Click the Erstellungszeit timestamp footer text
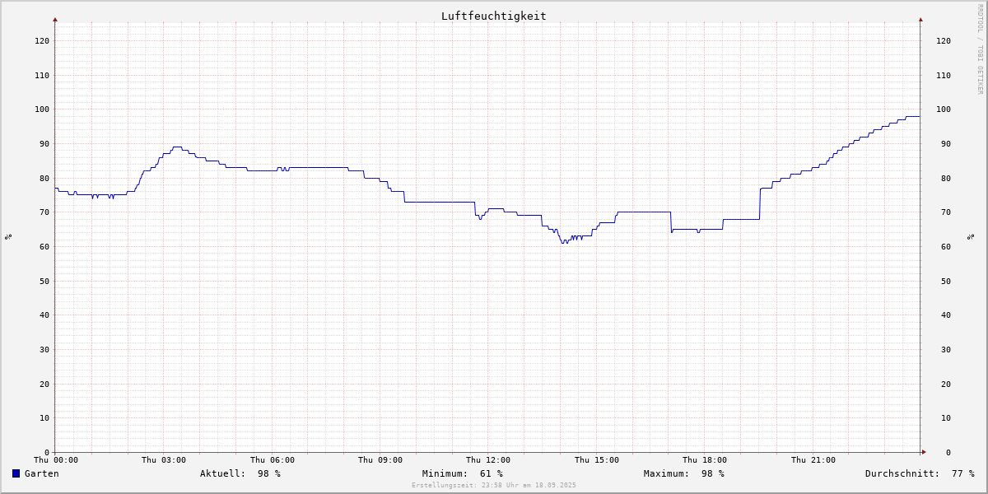988x494 pixels. point(494,485)
